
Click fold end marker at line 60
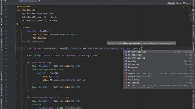click(x=16, y=91)
